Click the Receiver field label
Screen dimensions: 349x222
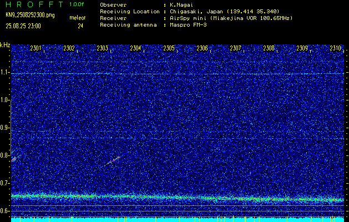[x=113, y=18]
